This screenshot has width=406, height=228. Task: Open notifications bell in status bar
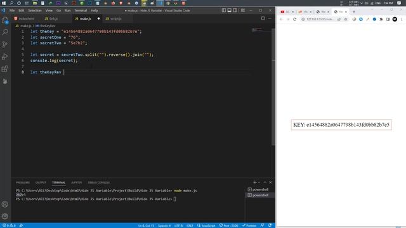point(270,225)
